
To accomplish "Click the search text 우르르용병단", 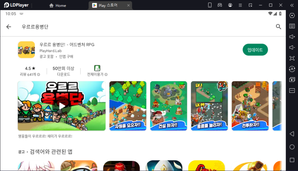I will 35,27.
